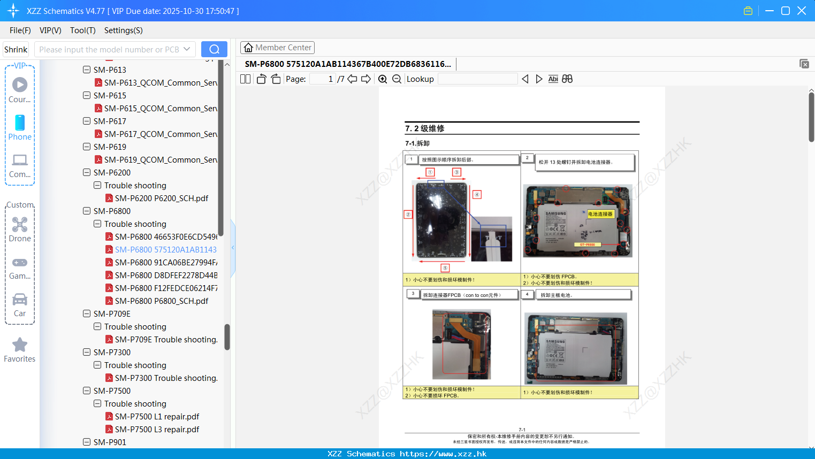
Task: Select the SM-P901 tree row
Action: click(110, 442)
